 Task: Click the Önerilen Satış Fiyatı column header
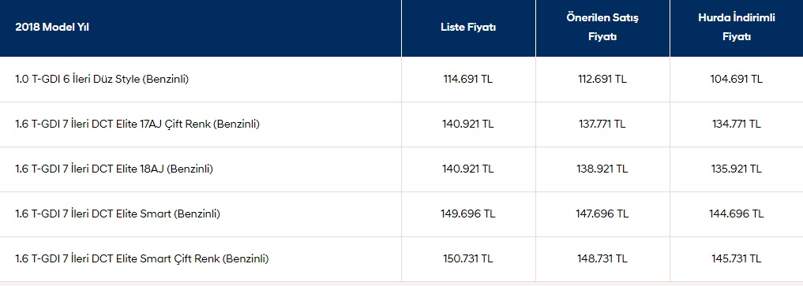602,28
